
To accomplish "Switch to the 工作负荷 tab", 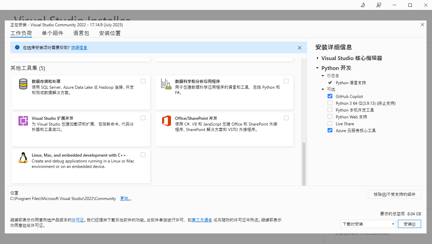I will click(x=21, y=33).
